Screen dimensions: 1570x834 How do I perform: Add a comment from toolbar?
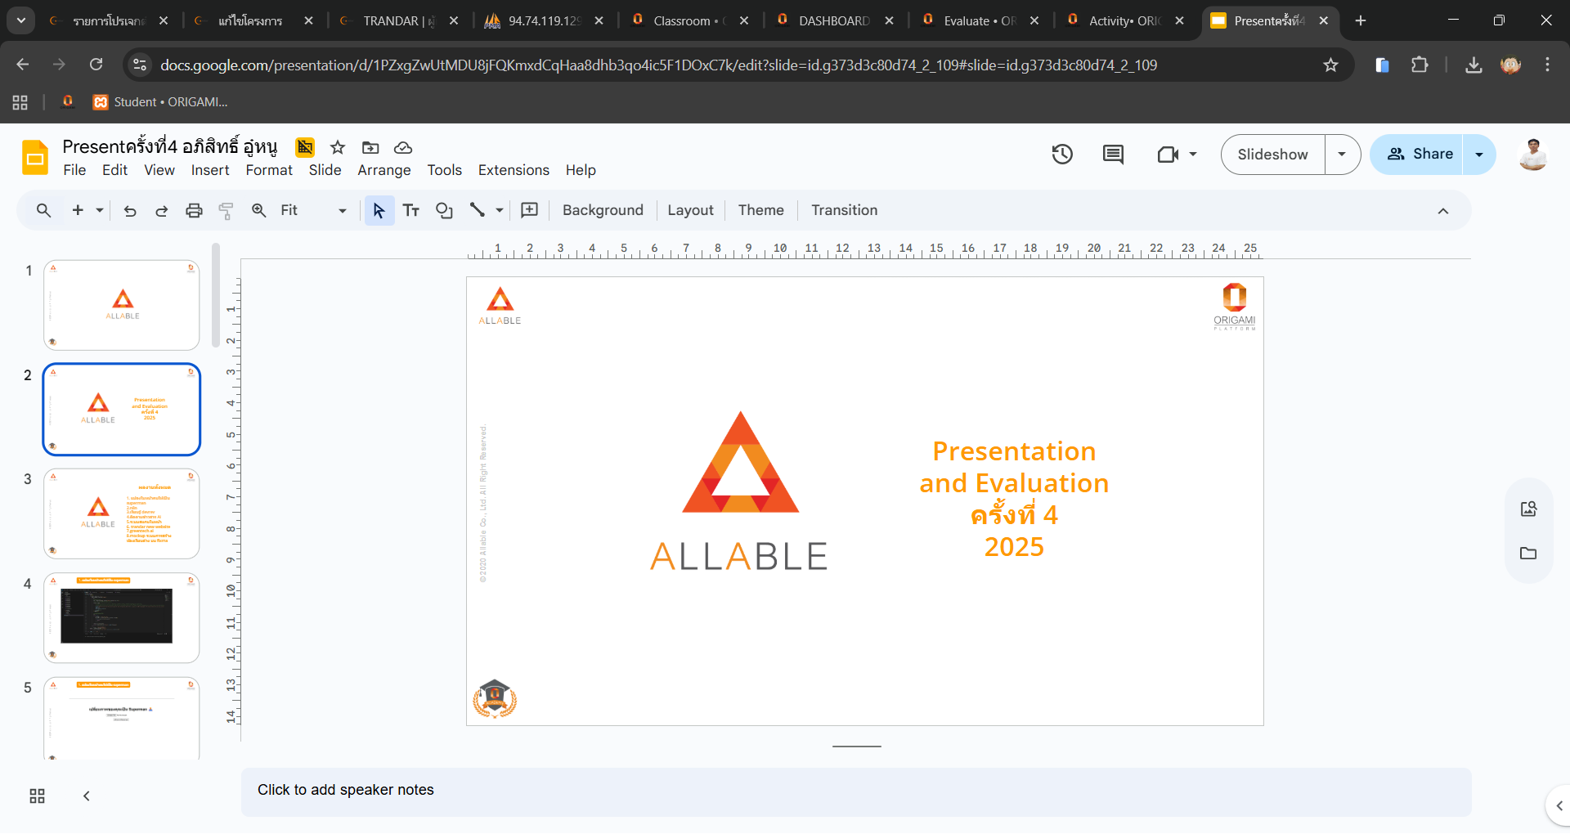coord(530,210)
